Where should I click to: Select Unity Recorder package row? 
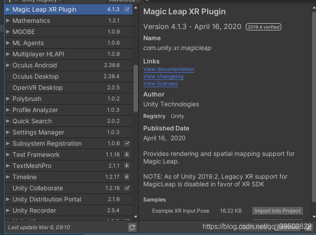coord(69,210)
